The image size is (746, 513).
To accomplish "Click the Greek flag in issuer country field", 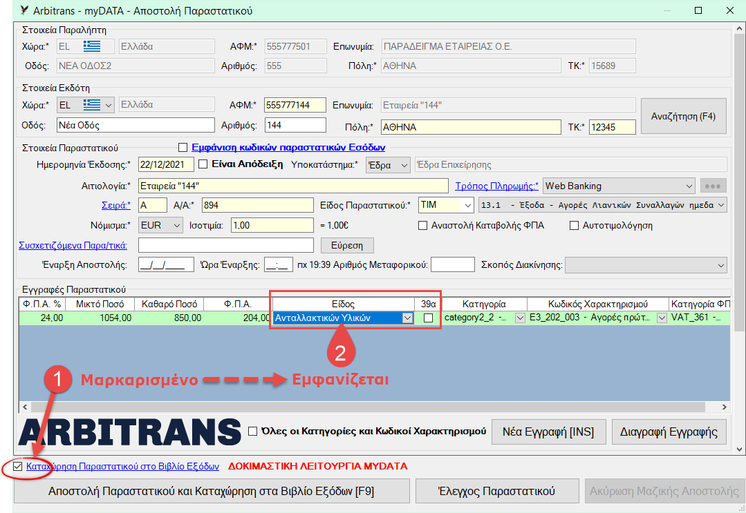I will pyautogui.click(x=92, y=105).
